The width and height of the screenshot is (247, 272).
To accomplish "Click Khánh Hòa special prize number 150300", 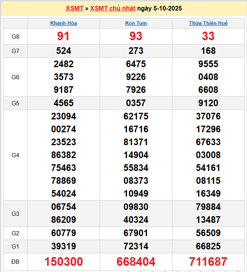I will tap(64, 261).
